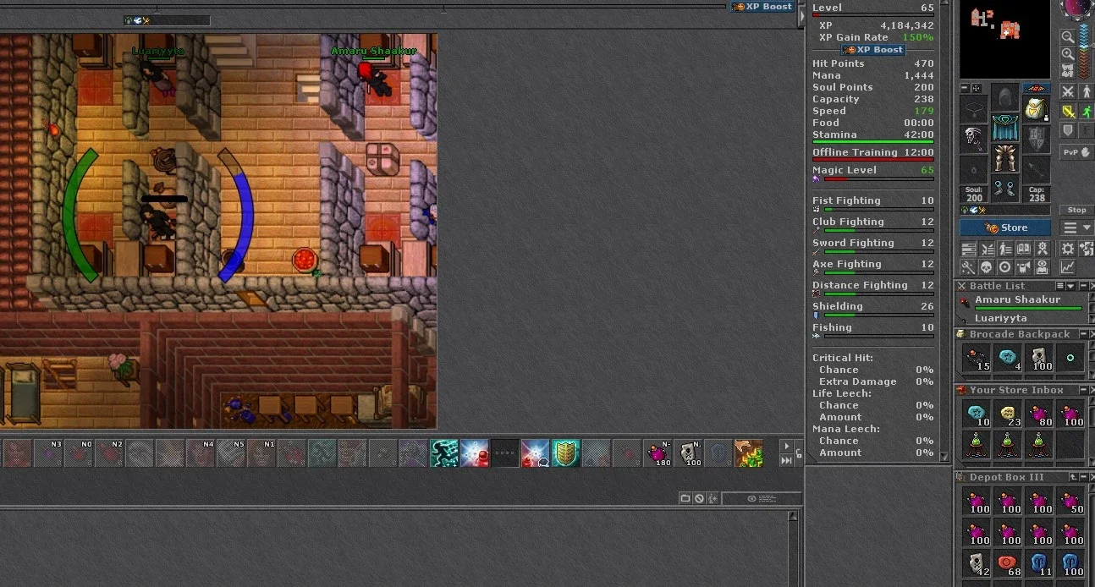The image size is (1095, 587).
Task: Select stand-still mode
Action: coord(1087,91)
